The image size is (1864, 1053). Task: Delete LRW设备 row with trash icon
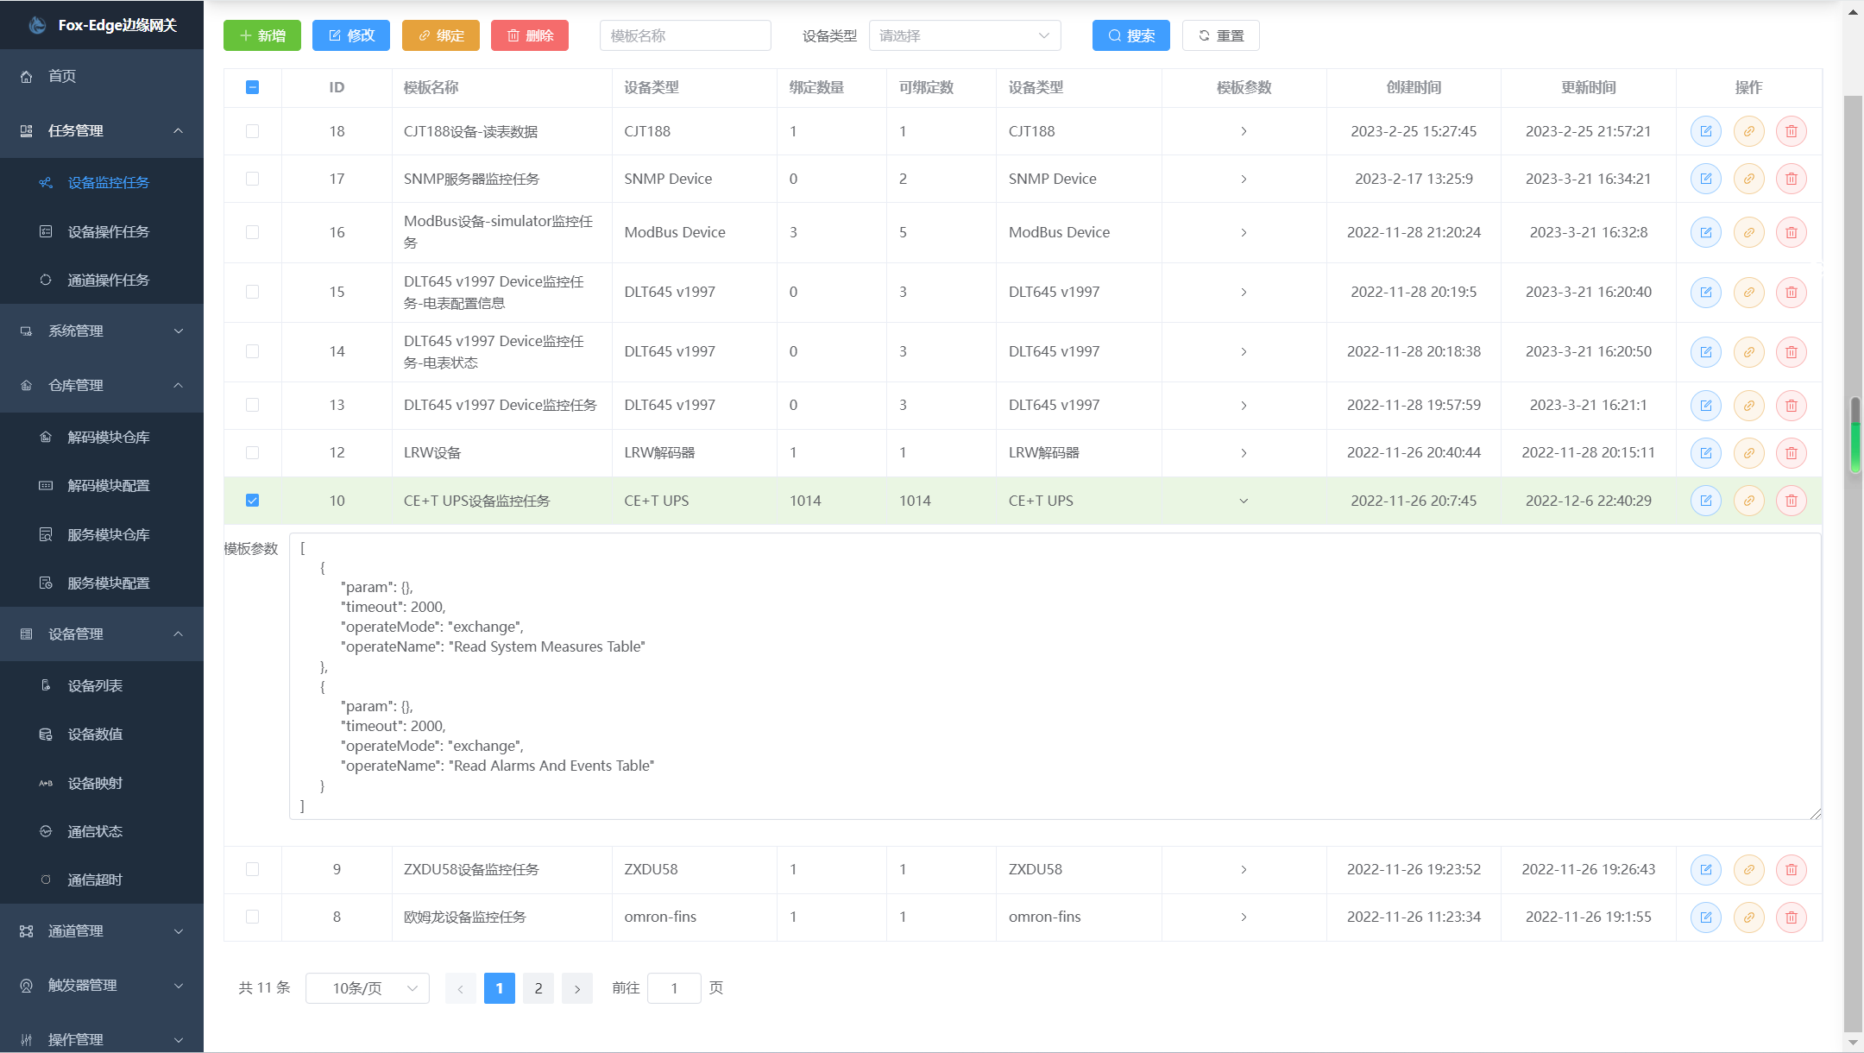1792,452
